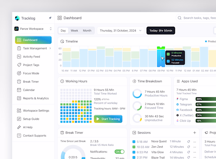Click the 5:18 AM session time
Viewport: 216px width, 159px height.
tap(142, 142)
